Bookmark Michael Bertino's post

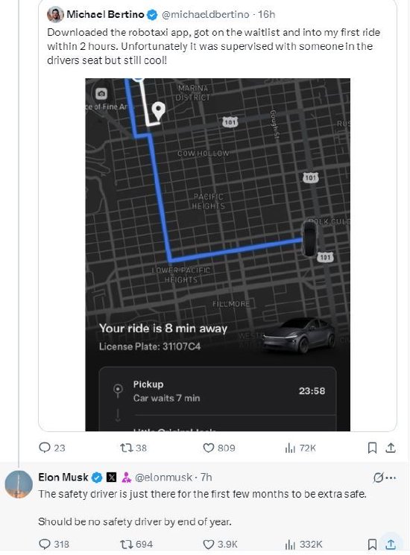point(372,448)
